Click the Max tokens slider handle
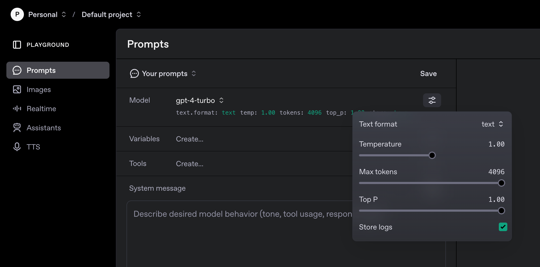The image size is (540, 267). pos(501,183)
